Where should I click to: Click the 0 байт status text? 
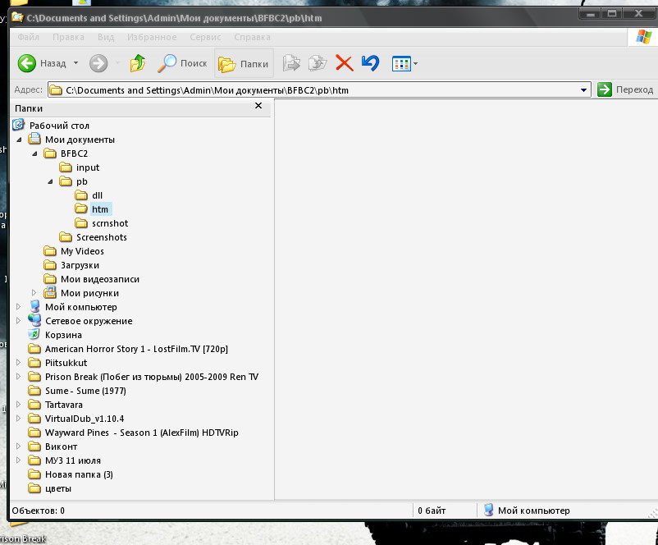(x=432, y=511)
